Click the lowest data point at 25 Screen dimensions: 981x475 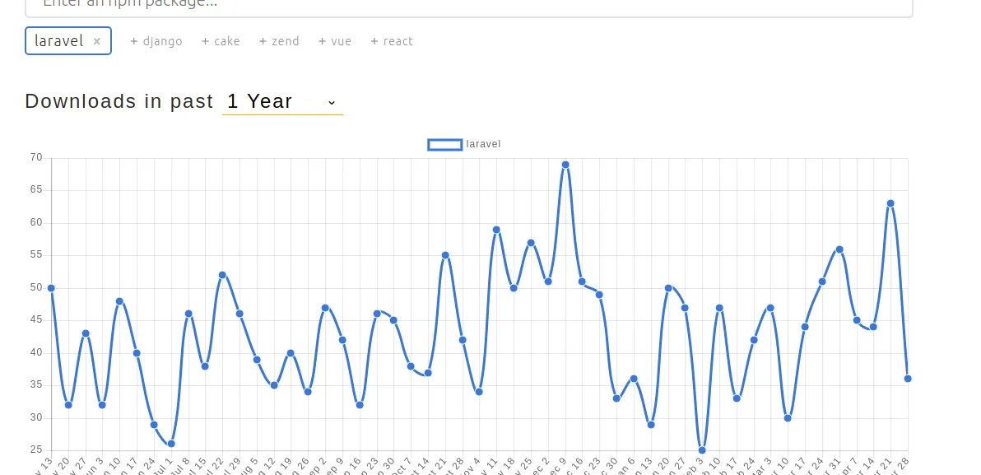[702, 450]
